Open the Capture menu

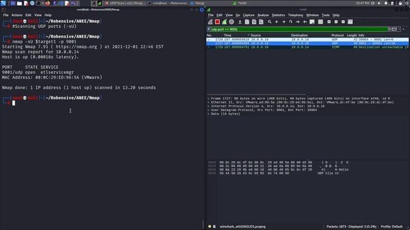(x=249, y=15)
